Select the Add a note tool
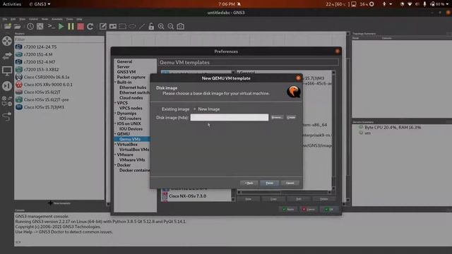Screen dimensions: 452x254 [x=103, y=27]
